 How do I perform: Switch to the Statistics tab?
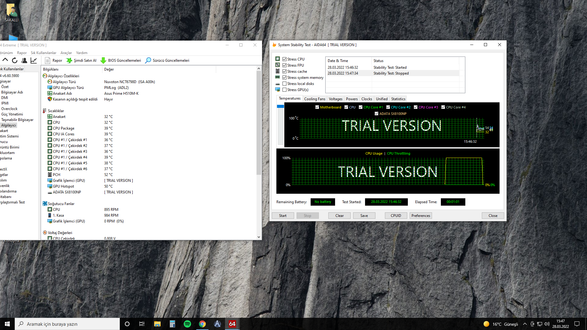(398, 99)
